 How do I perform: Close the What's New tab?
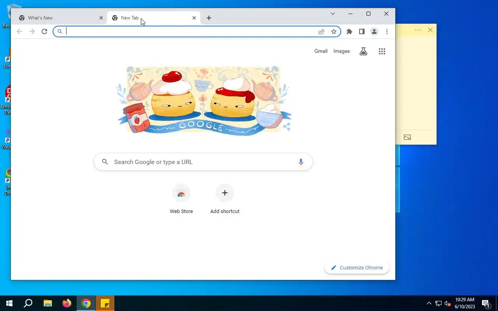coord(101,18)
